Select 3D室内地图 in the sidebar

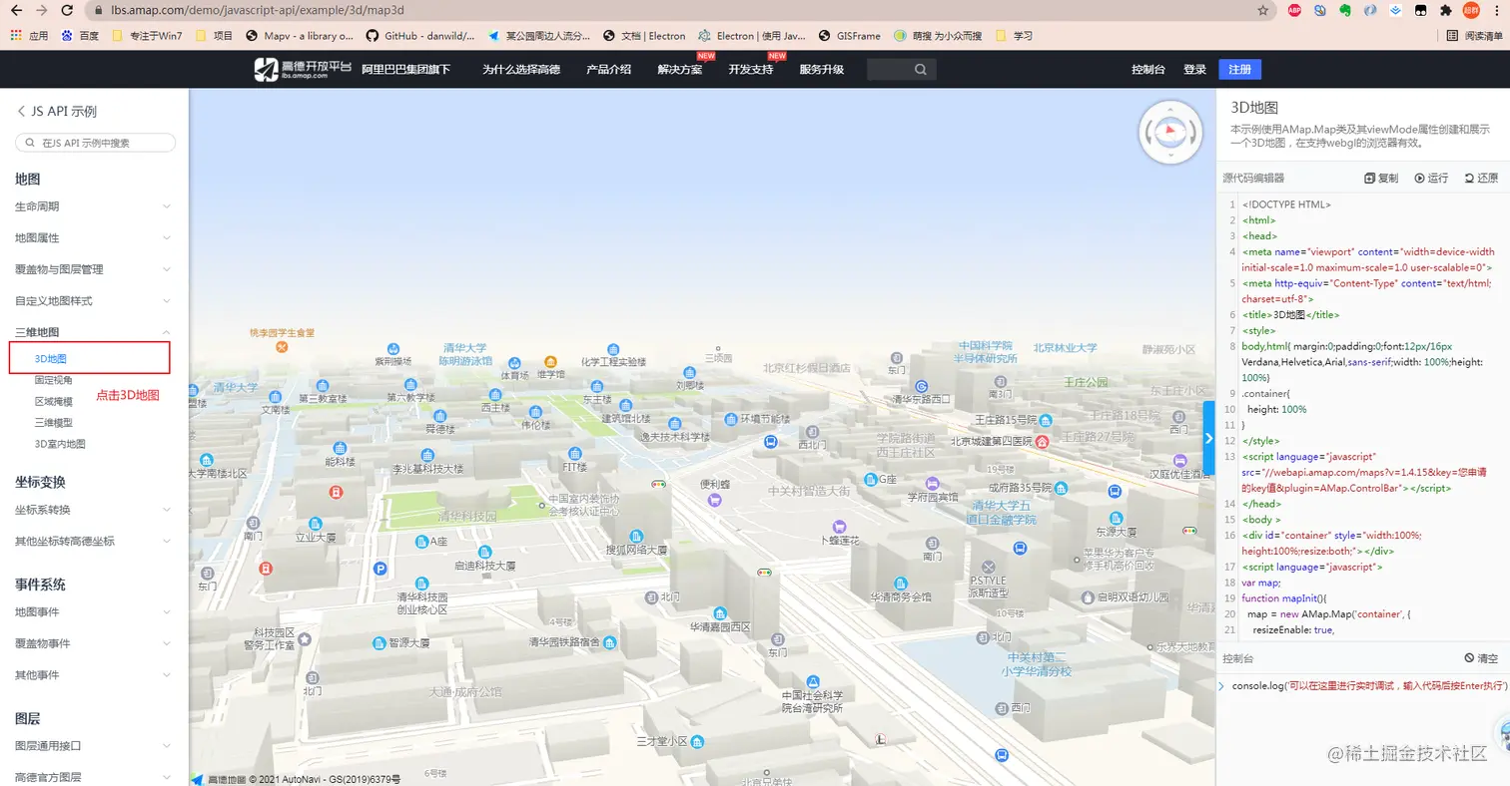pyautogui.click(x=60, y=444)
